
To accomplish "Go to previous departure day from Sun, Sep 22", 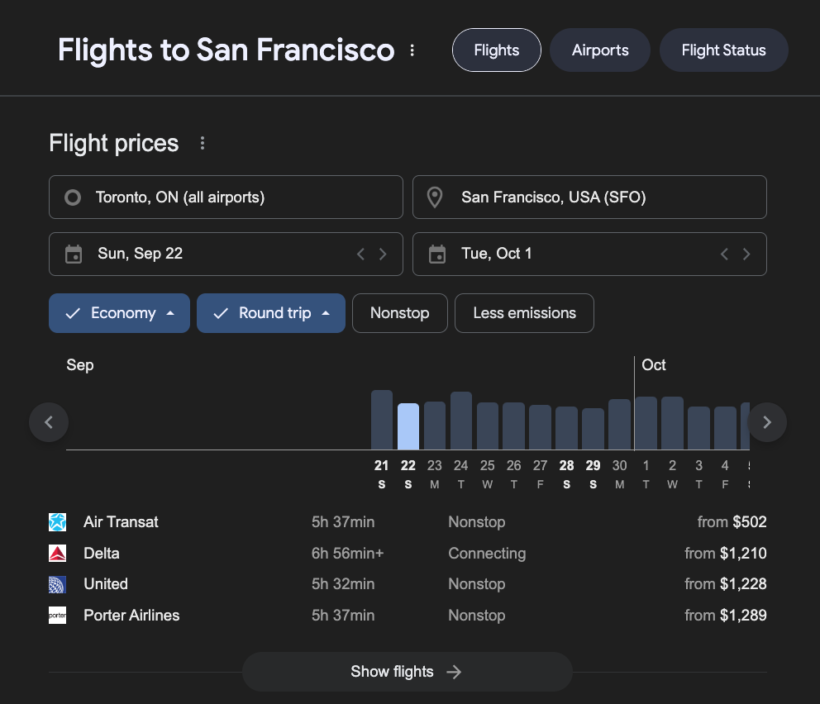I will point(360,254).
